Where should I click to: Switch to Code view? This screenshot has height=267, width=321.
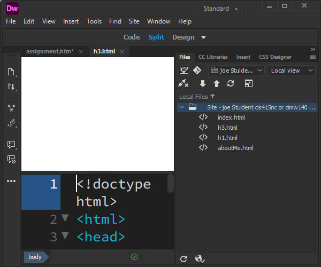(132, 37)
